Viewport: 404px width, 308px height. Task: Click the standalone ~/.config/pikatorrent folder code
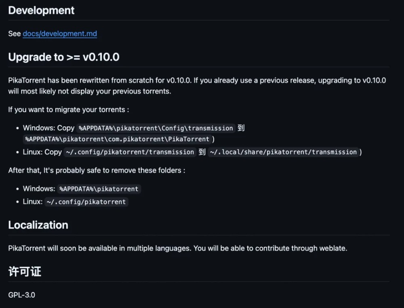(x=85, y=202)
